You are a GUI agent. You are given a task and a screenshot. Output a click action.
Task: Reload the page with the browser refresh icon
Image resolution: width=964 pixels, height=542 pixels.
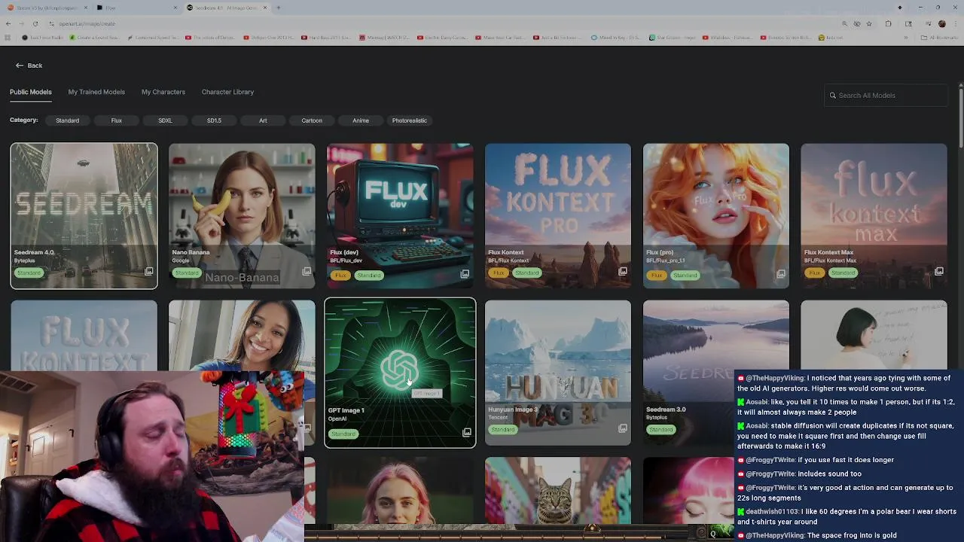pyautogui.click(x=35, y=23)
